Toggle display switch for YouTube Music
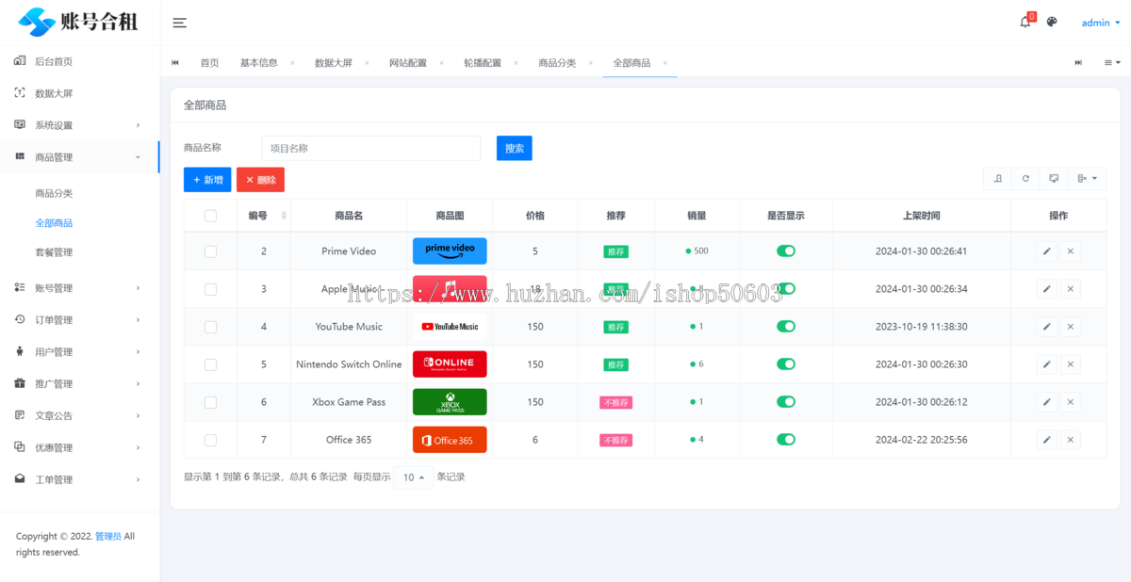 click(786, 327)
